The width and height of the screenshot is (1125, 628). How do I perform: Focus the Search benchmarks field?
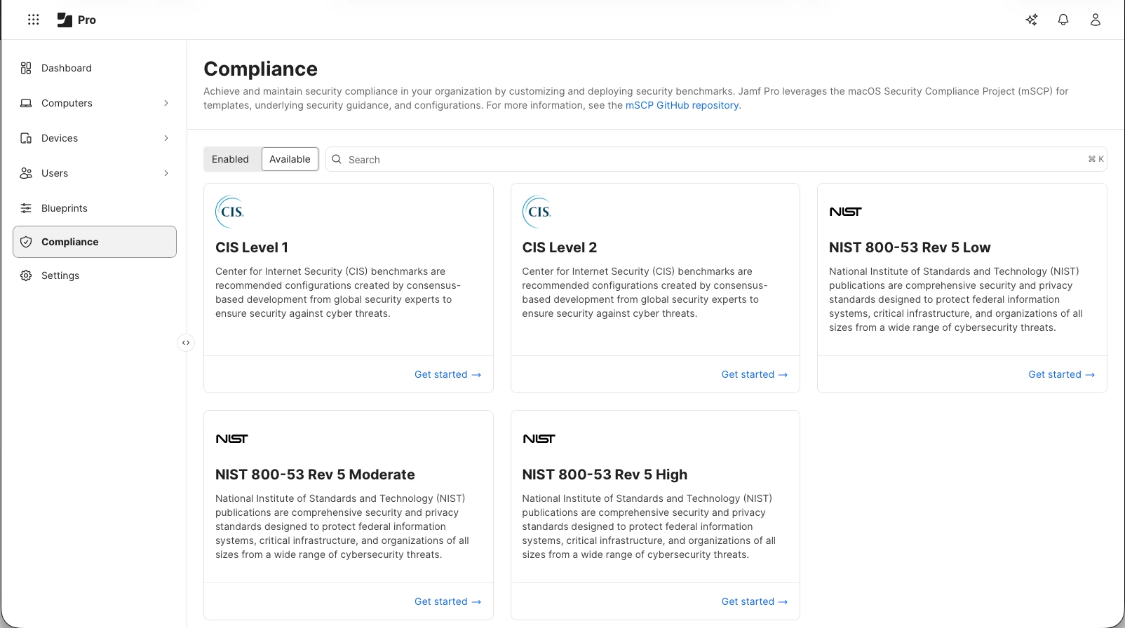[716, 159]
